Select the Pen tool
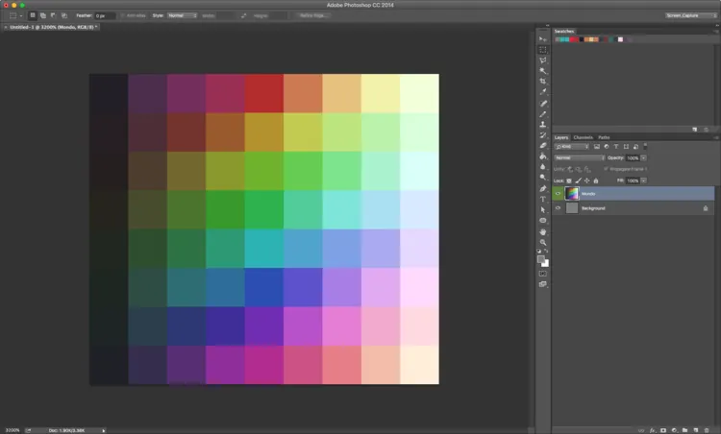The height and width of the screenshot is (434, 721). (x=543, y=189)
